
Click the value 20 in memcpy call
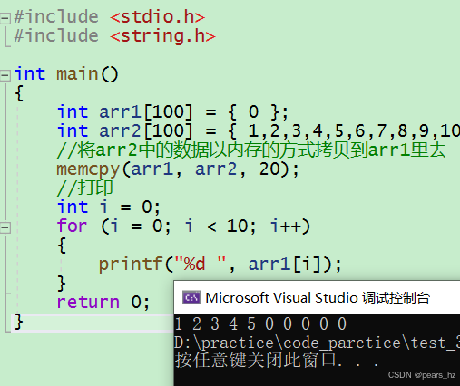click(x=270, y=169)
